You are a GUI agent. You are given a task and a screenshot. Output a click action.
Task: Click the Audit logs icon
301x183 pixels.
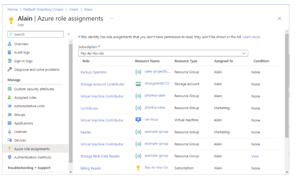[x=9, y=52]
